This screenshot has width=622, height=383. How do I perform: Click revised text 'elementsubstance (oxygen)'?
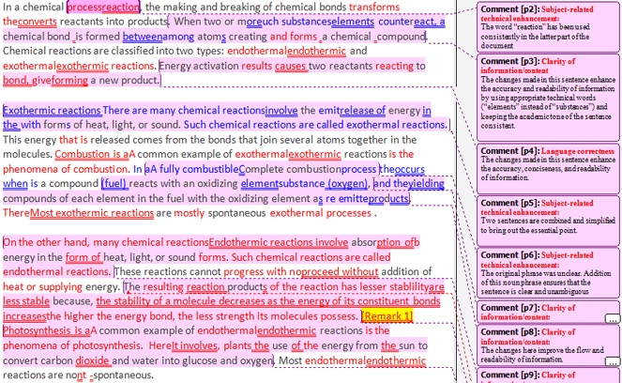[x=304, y=184]
